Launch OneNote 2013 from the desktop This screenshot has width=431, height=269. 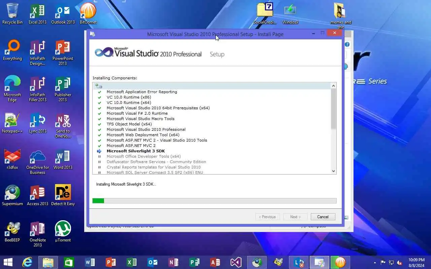tap(37, 234)
